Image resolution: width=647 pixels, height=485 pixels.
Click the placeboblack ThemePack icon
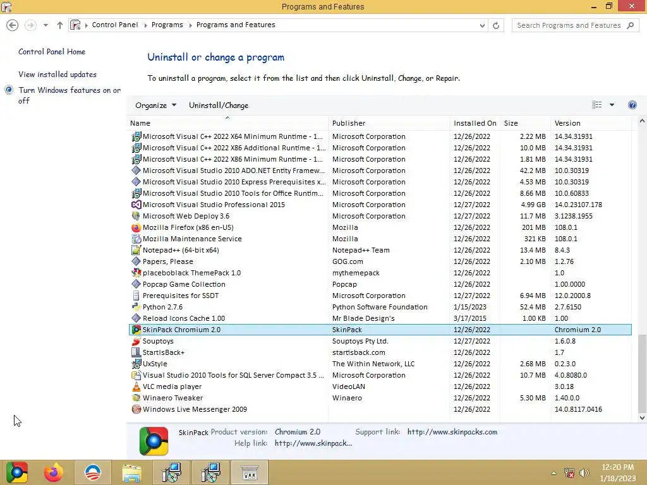tap(136, 273)
